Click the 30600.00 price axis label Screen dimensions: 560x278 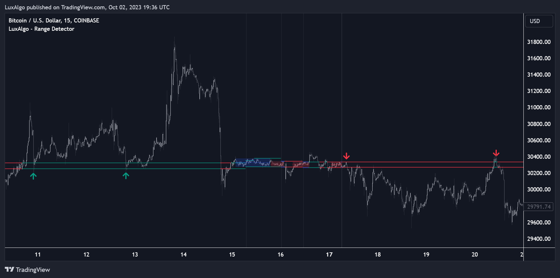539,140
